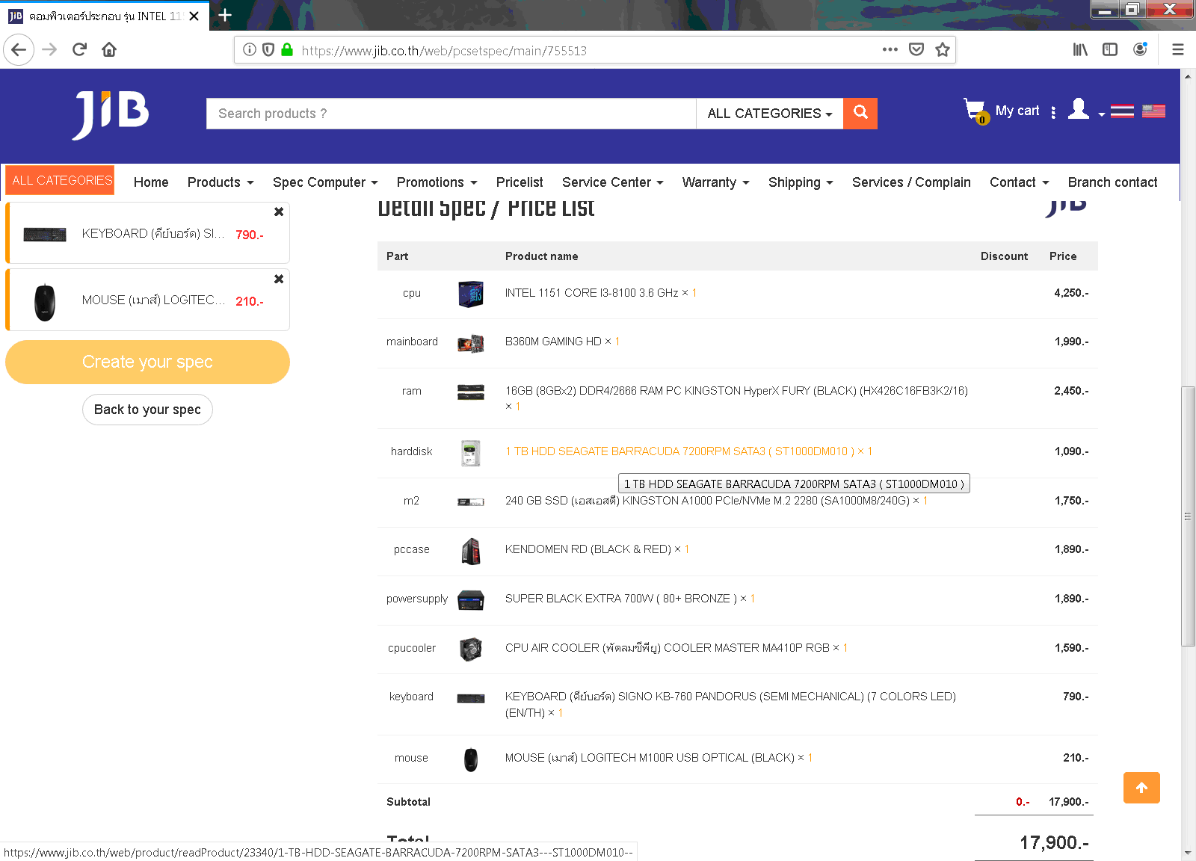Viewport: 1196px width, 861px height.
Task: Click the orange search magnifier button
Action: coord(860,113)
